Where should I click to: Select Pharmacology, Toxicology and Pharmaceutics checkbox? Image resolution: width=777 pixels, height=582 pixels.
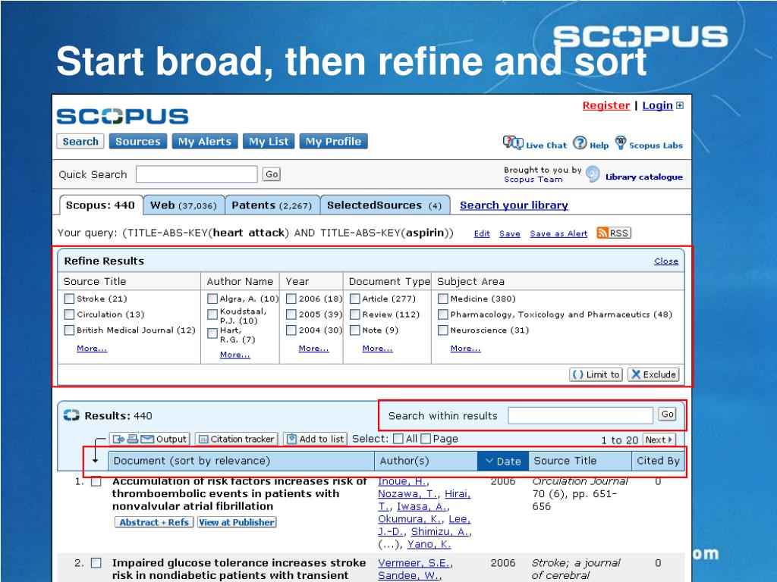point(443,314)
